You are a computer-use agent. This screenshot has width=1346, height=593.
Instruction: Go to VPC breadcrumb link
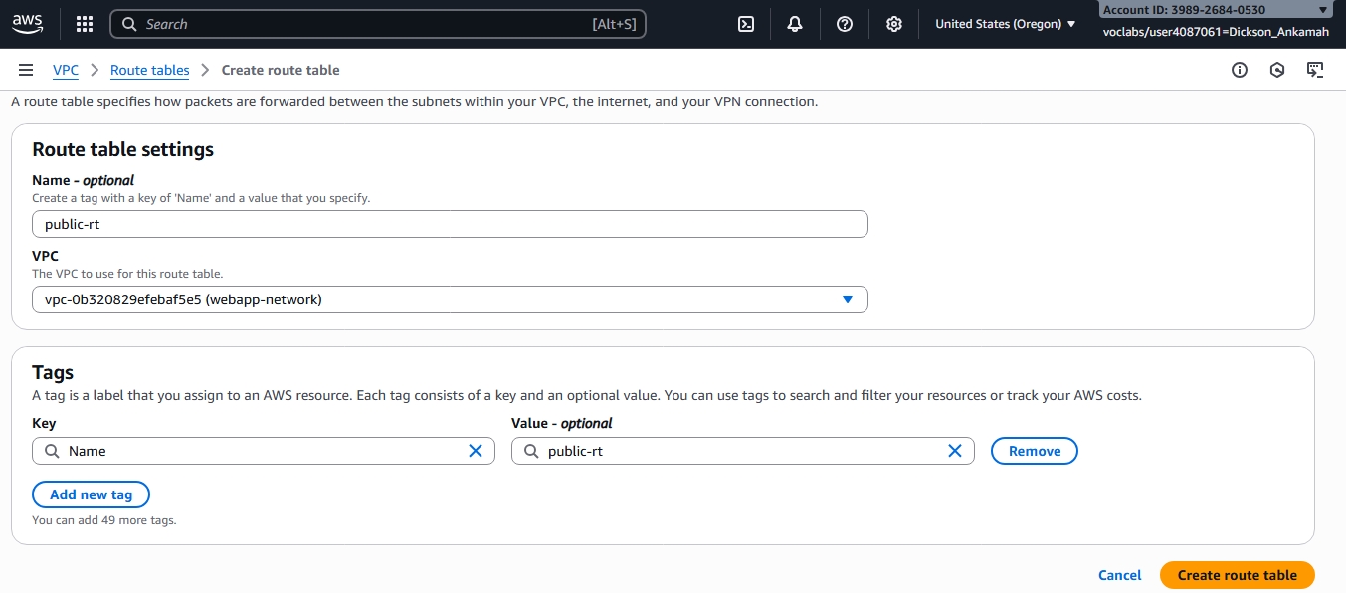(x=66, y=70)
